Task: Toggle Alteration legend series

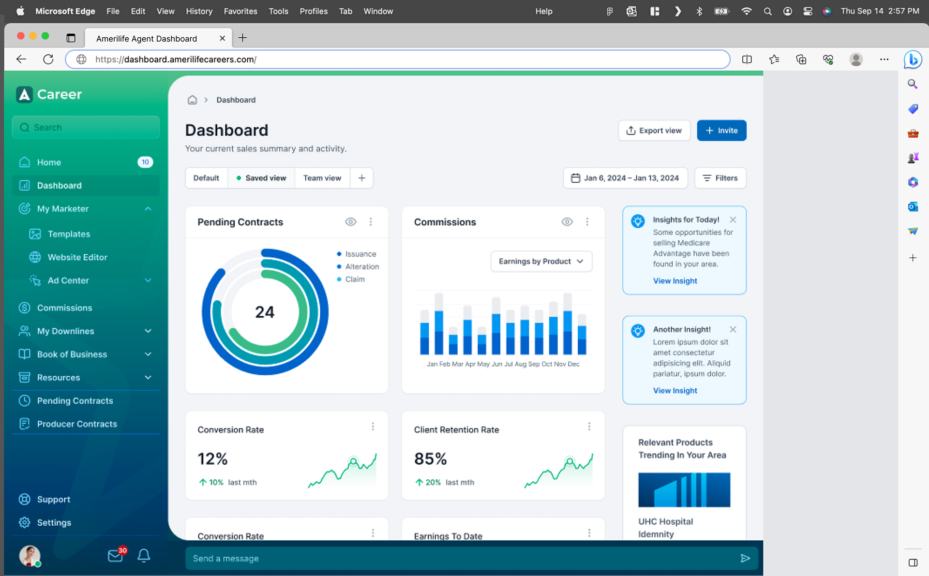Action: point(358,266)
